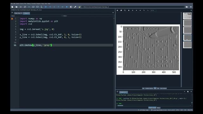Click the working directory path field
Viewport: 203px width, 114px height.
pos(133,7)
